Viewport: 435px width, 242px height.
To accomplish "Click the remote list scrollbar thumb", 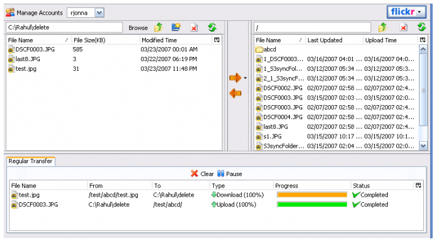I will pos(423,90).
